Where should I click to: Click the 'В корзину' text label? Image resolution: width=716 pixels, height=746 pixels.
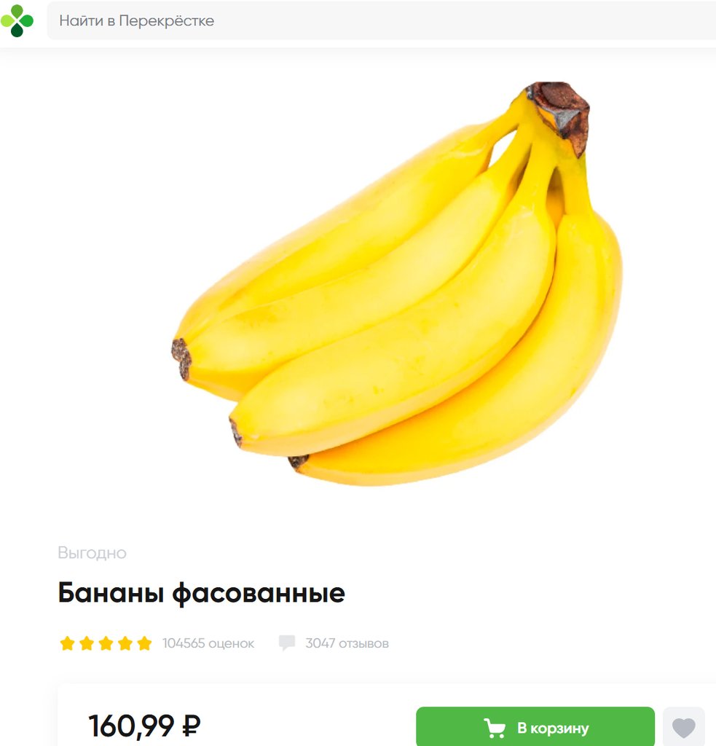click(553, 728)
